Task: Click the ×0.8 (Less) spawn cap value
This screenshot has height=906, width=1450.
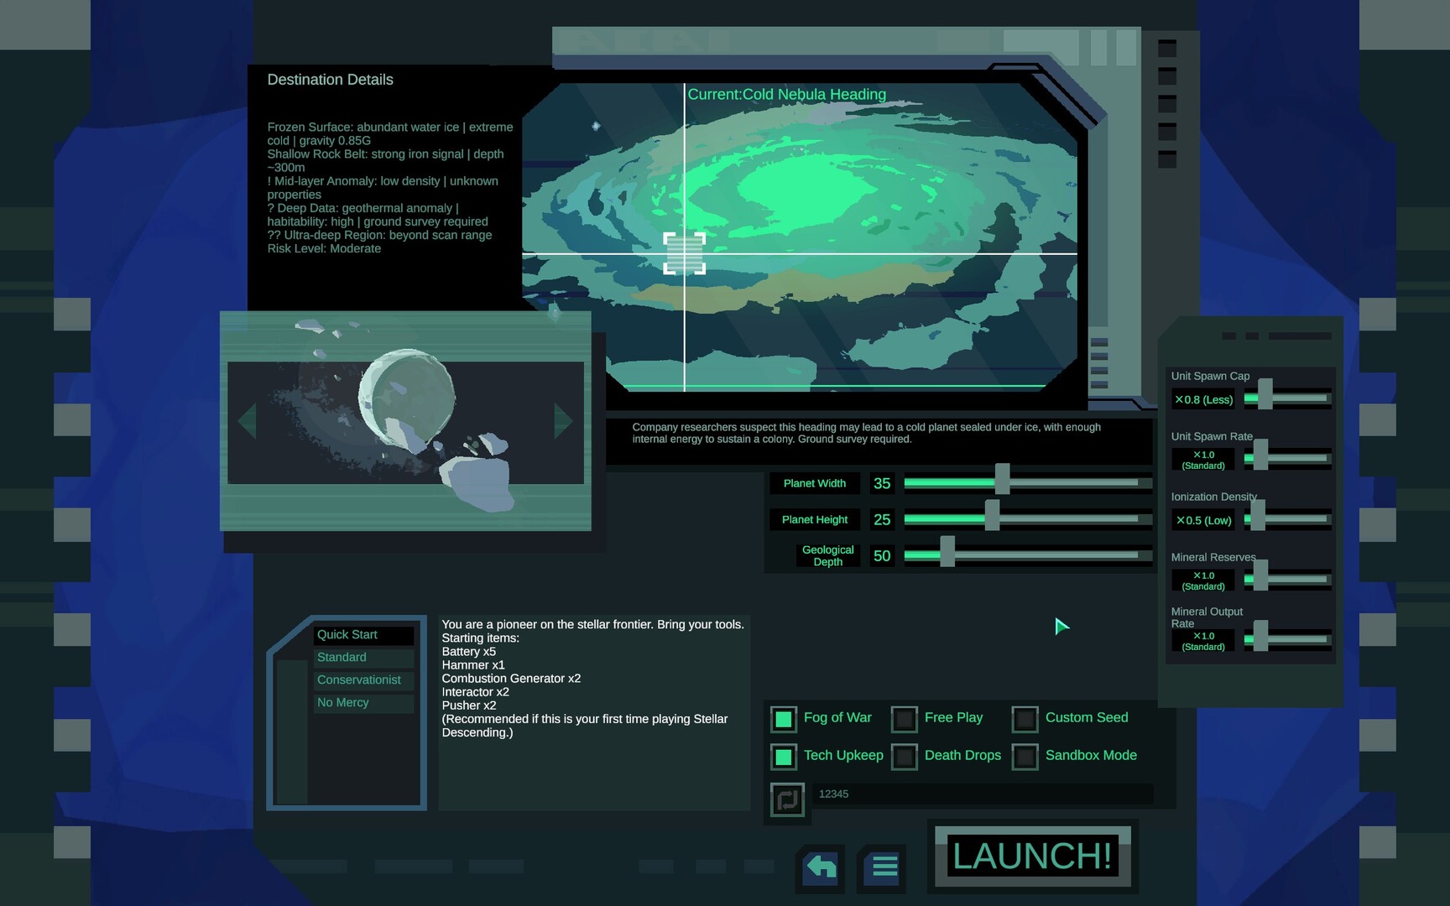Action: click(x=1203, y=399)
